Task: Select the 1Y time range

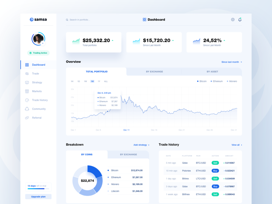Action: [99, 81]
